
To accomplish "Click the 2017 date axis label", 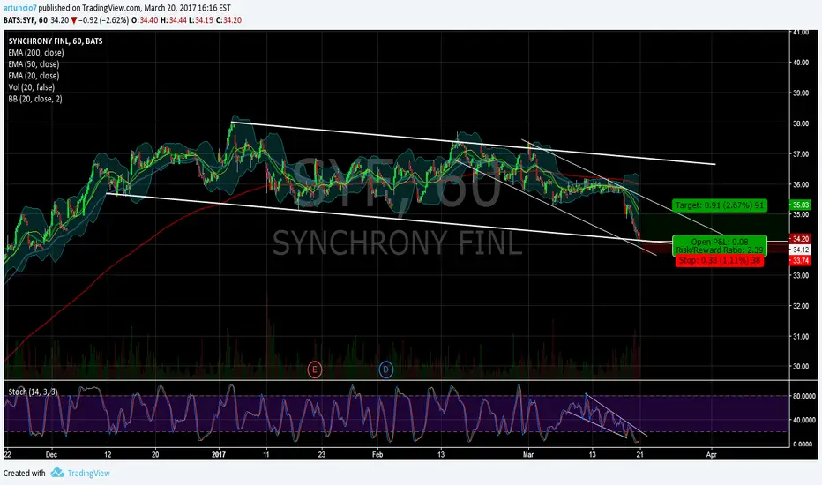I will pyautogui.click(x=219, y=455).
